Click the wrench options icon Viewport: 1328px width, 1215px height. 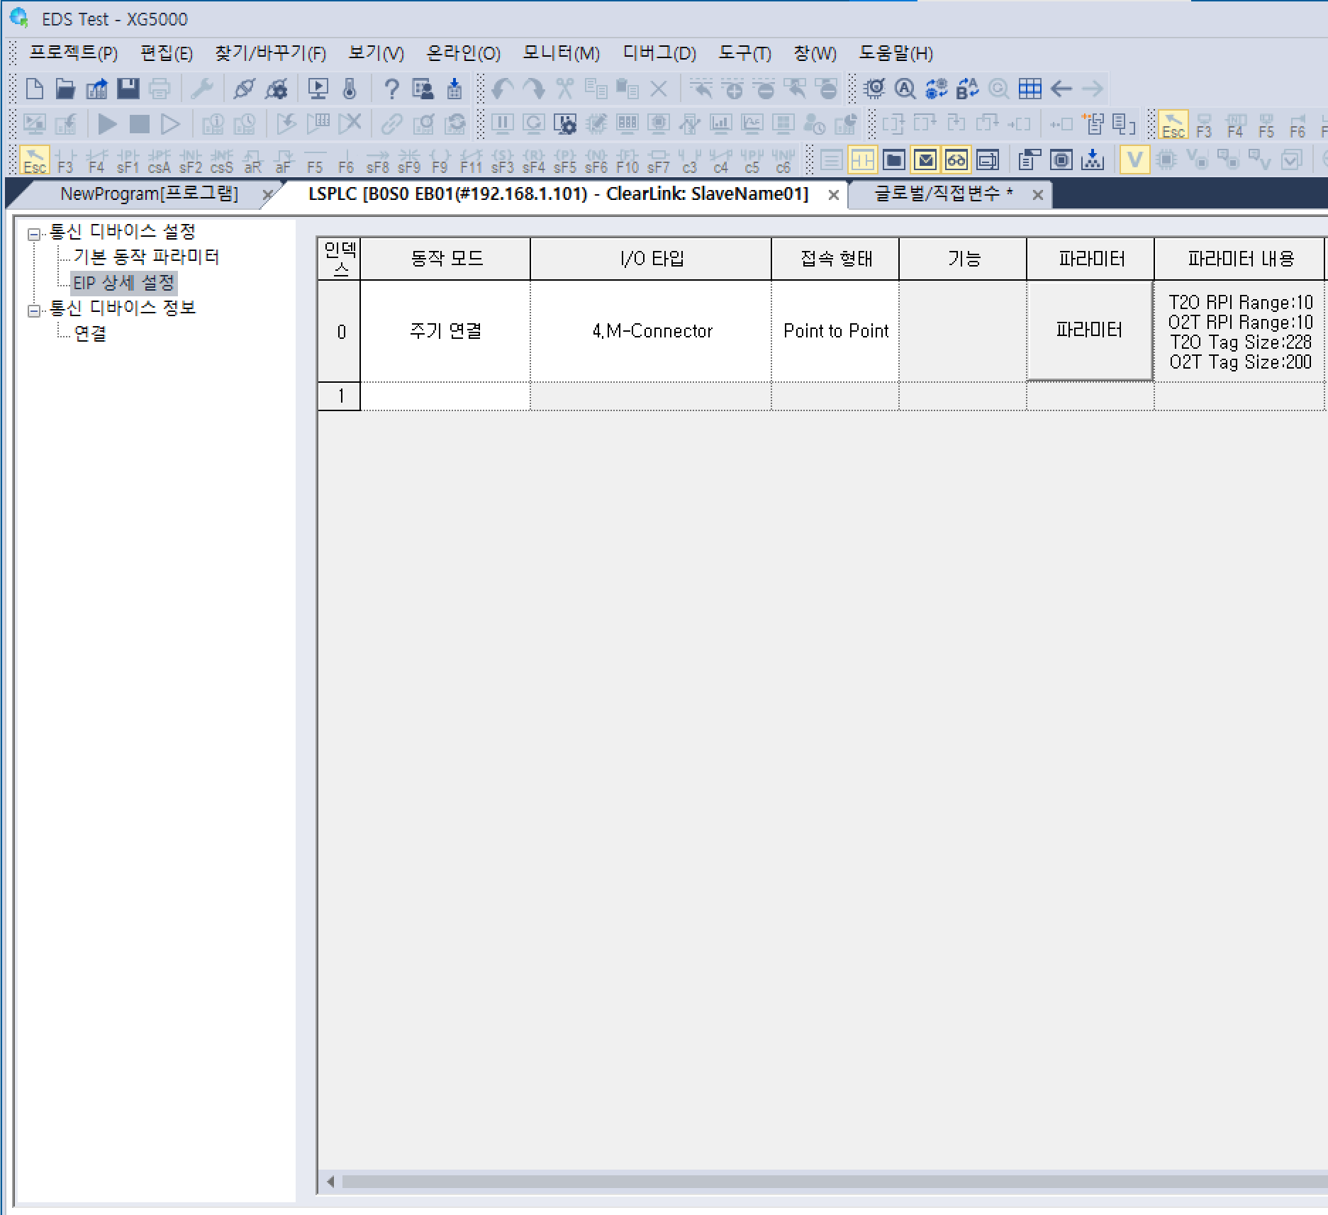coord(203,89)
